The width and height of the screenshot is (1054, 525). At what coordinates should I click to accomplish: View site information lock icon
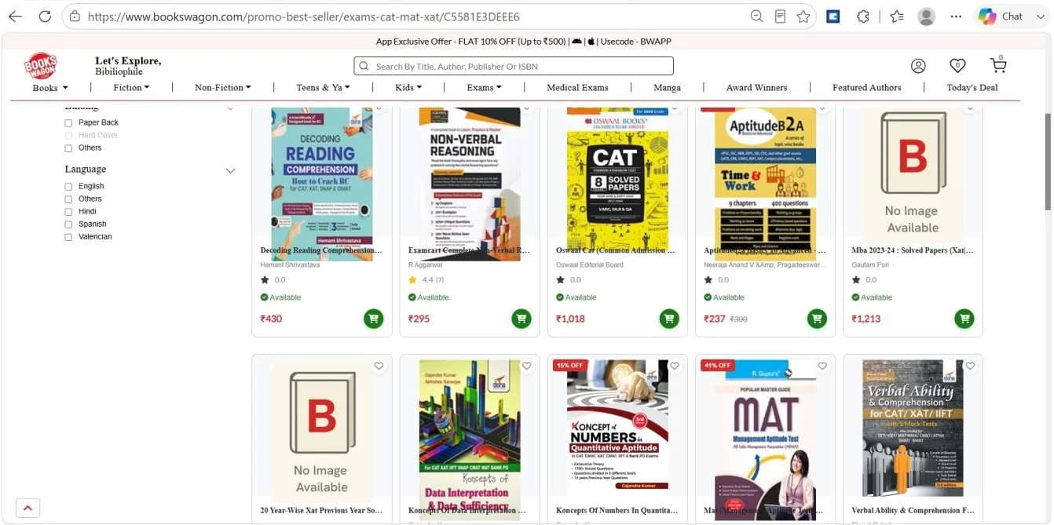pos(75,16)
